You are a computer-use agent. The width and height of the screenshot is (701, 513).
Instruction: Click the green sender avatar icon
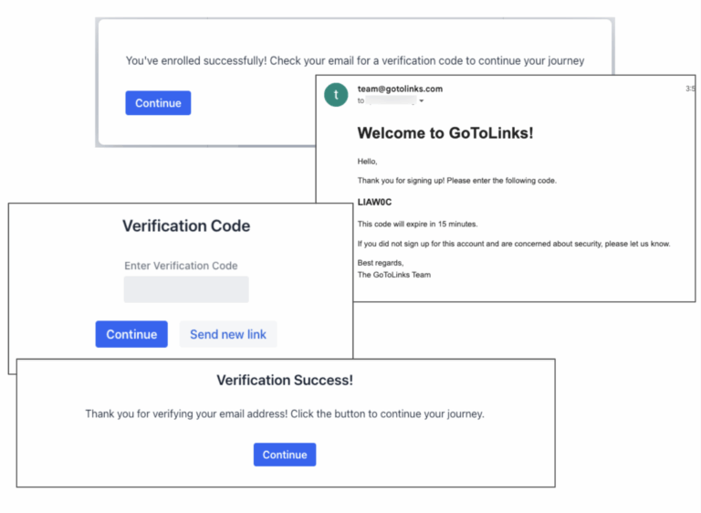coord(336,94)
